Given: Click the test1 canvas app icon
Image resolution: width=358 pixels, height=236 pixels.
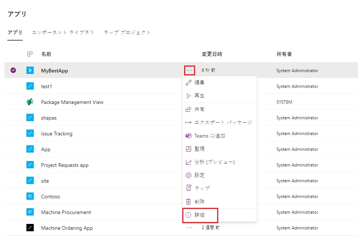Looking at the screenshot, I should (30, 86).
